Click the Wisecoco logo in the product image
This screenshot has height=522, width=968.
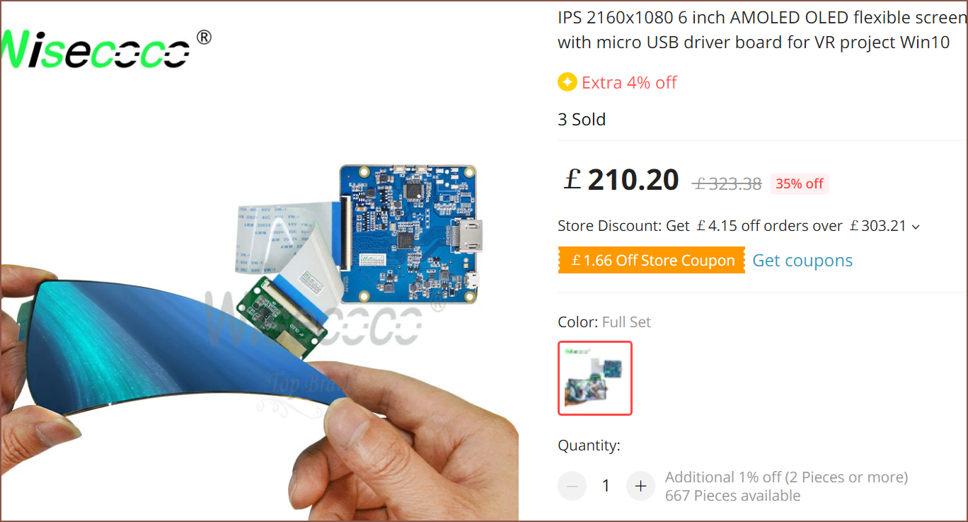(105, 50)
